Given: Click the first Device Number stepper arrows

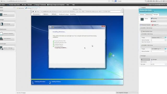Looking at the screenshot, I should [165, 40].
